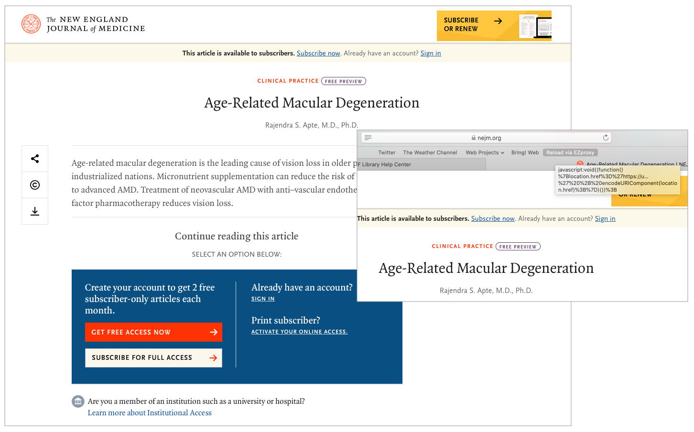Click the reload icon in Safari address bar
Screen dimensions: 694x432
(x=606, y=138)
